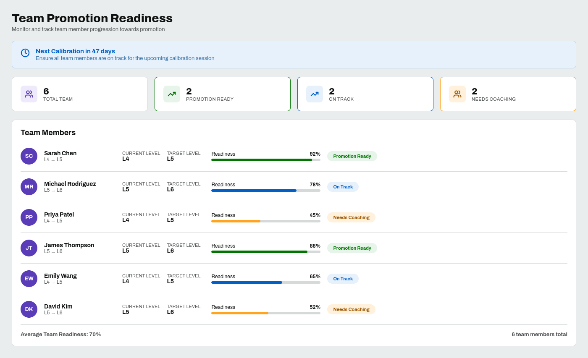Select the JT avatar for James Thompson
588x358 pixels.
[x=29, y=248]
